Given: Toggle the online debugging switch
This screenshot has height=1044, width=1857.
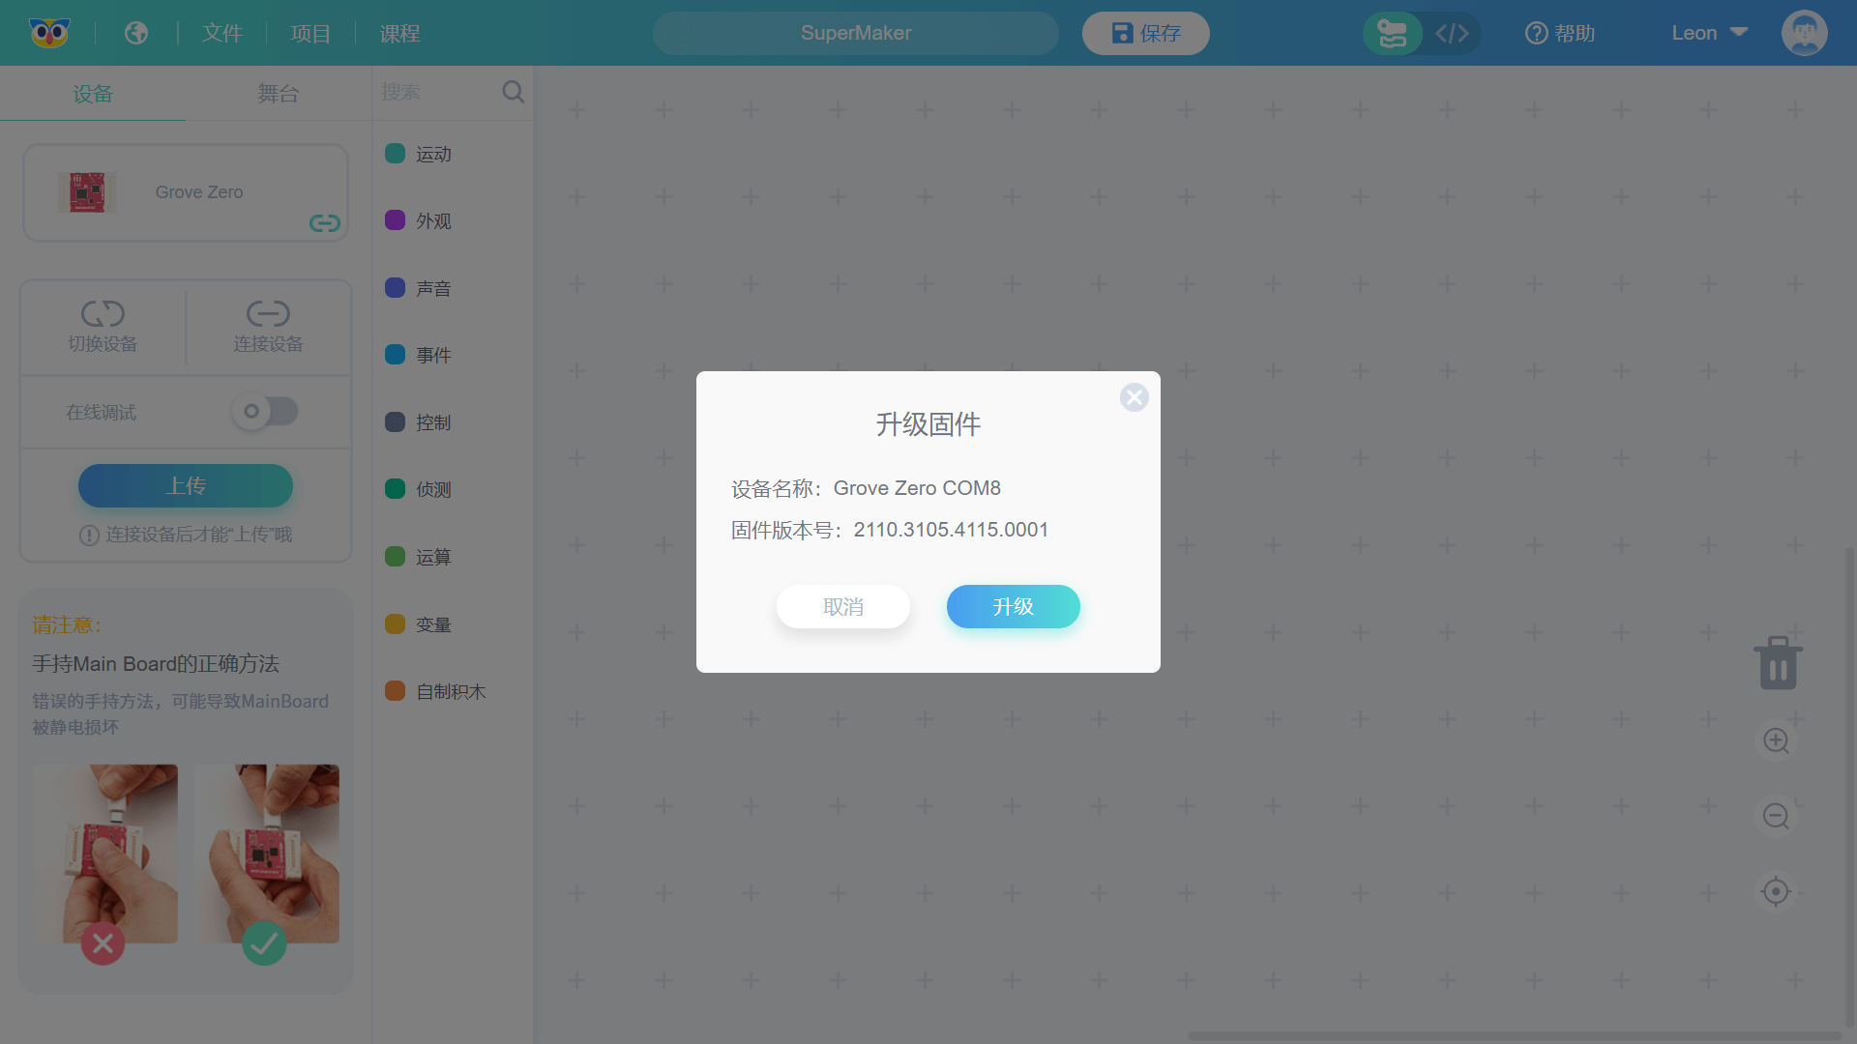Looking at the screenshot, I should pyautogui.click(x=265, y=412).
